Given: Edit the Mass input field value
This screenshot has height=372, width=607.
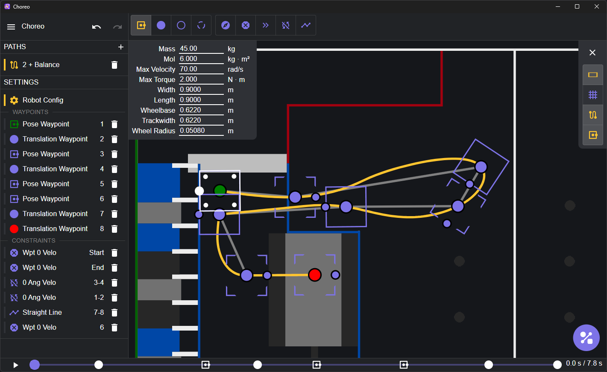Looking at the screenshot, I should [201, 48].
